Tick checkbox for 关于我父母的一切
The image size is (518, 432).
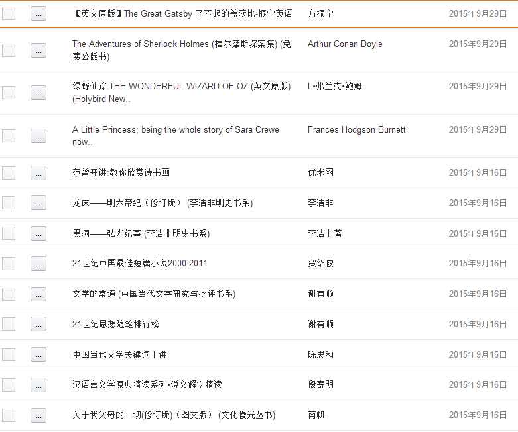[9, 415]
